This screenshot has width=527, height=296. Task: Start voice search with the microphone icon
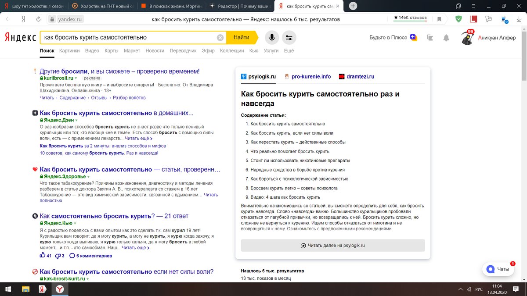(x=272, y=38)
